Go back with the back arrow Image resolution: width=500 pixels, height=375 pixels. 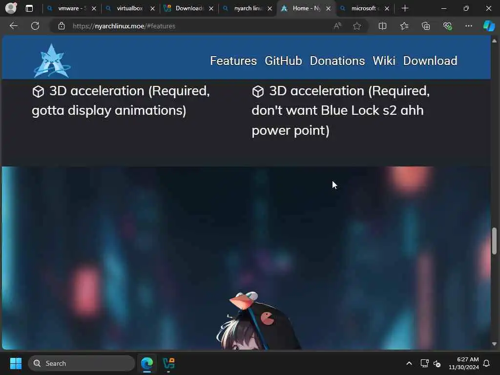[x=13, y=26]
